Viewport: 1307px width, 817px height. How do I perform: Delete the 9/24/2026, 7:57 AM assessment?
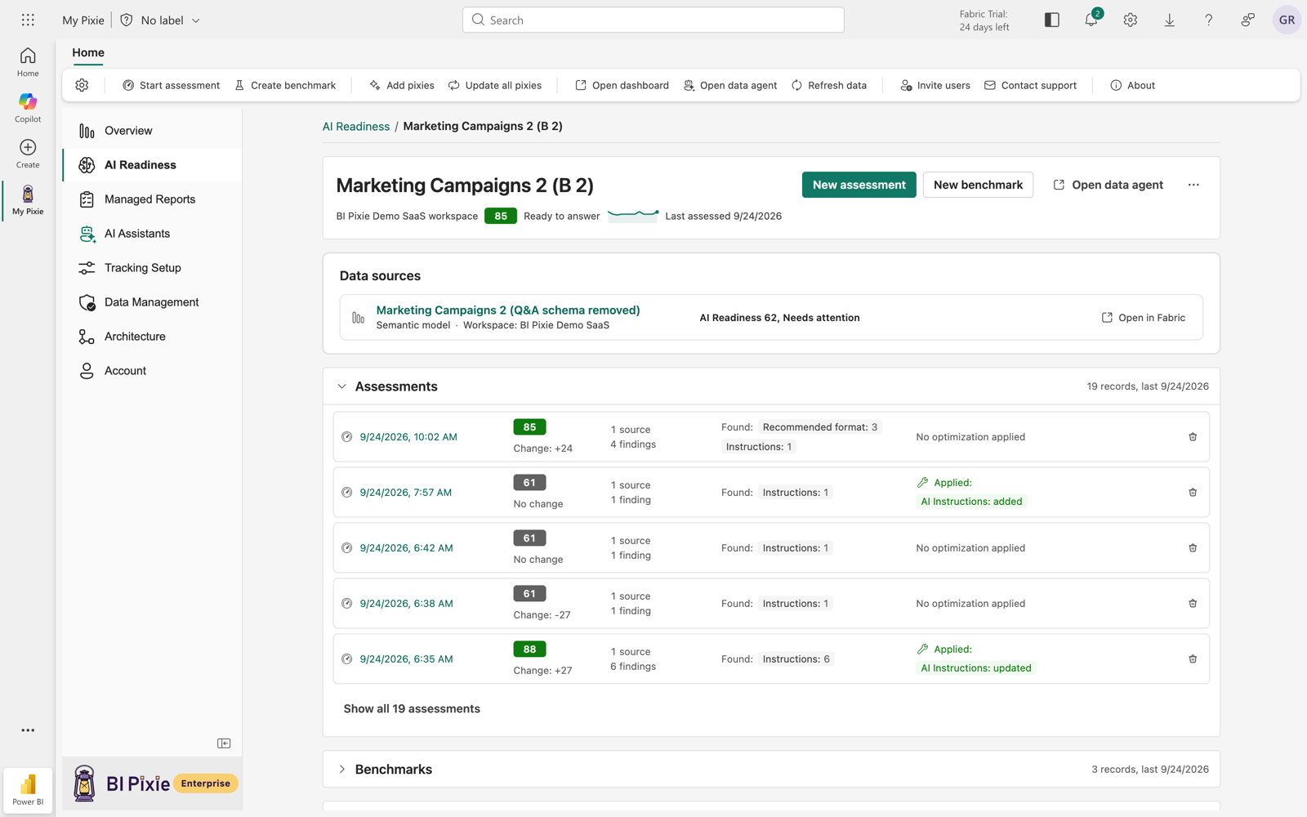coord(1193,493)
